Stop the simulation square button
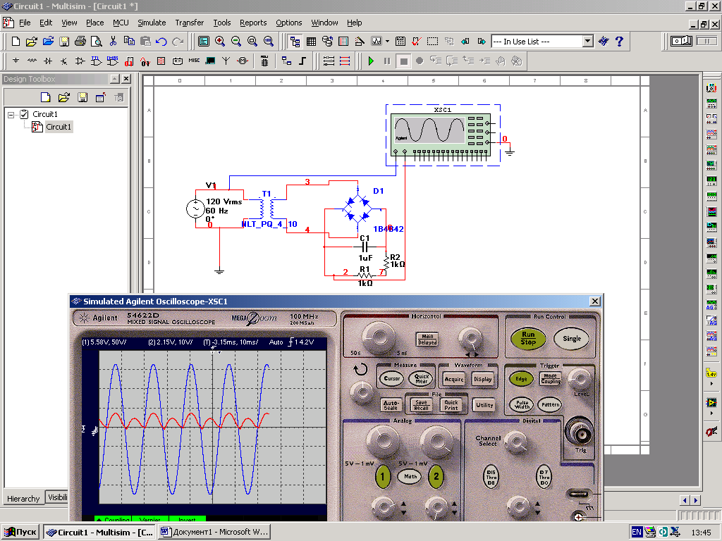The width and height of the screenshot is (722, 541). (404, 61)
